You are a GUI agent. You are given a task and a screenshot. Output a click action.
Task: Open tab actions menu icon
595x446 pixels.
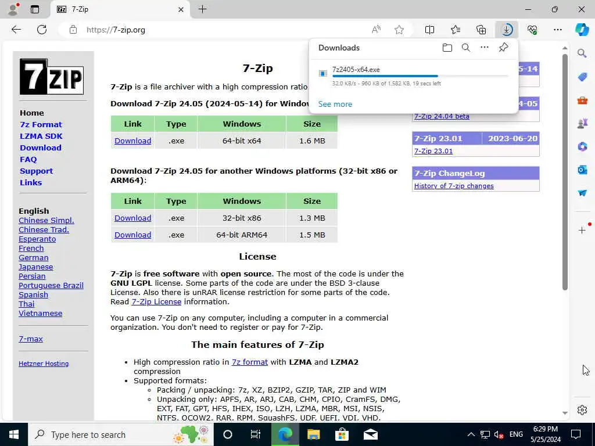(x=34, y=9)
